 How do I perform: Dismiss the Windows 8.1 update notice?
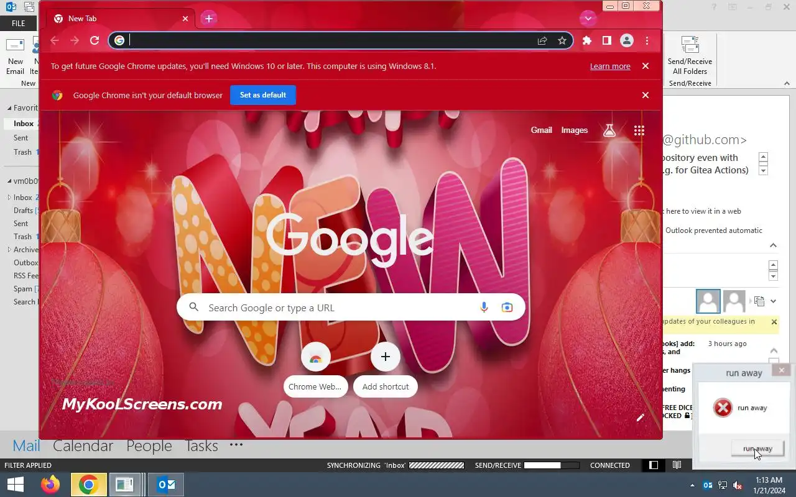click(646, 66)
